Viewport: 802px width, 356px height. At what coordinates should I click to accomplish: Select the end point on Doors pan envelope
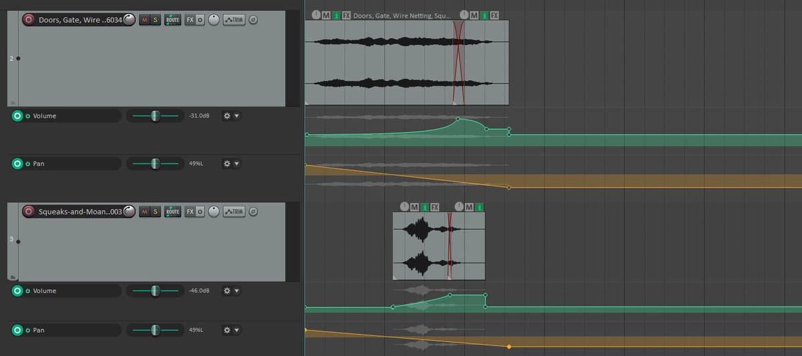coord(509,188)
